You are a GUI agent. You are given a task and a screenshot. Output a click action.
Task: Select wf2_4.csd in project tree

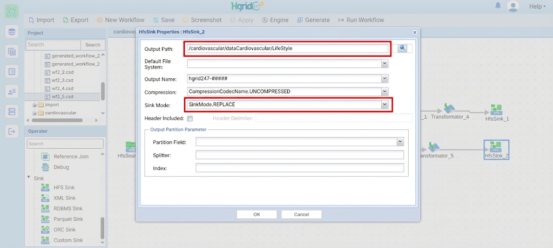pyautogui.click(x=63, y=88)
